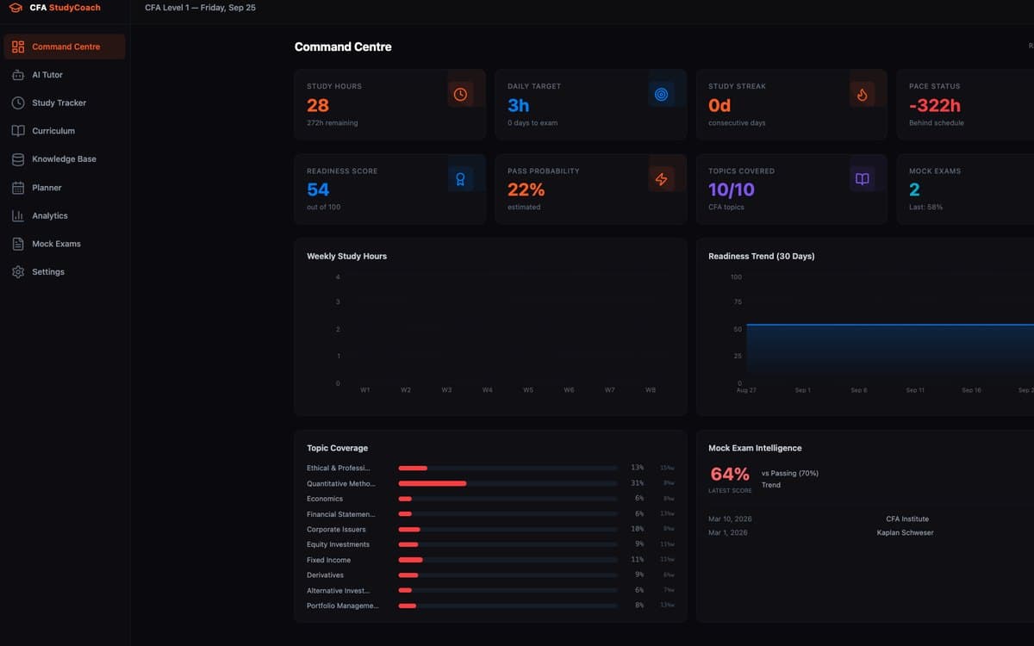
Task: Click the "54" readiness score value
Action: (x=318, y=189)
